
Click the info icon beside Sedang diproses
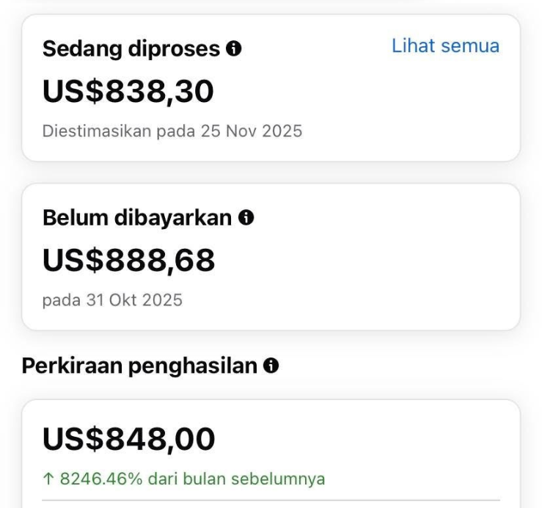tap(235, 49)
